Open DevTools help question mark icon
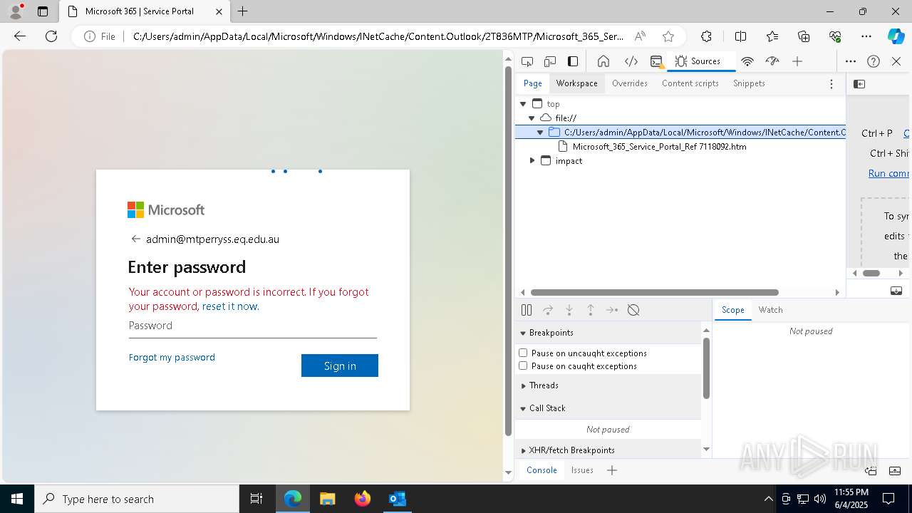The image size is (912, 513). pos(874,61)
